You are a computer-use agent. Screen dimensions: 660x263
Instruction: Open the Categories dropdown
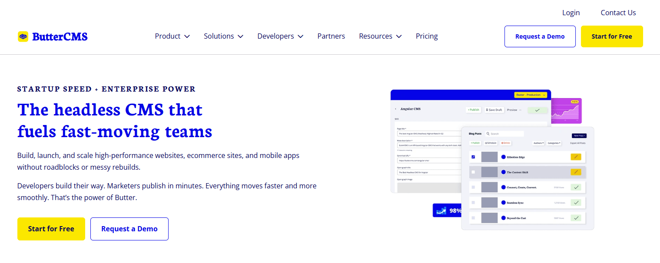pos(554,143)
